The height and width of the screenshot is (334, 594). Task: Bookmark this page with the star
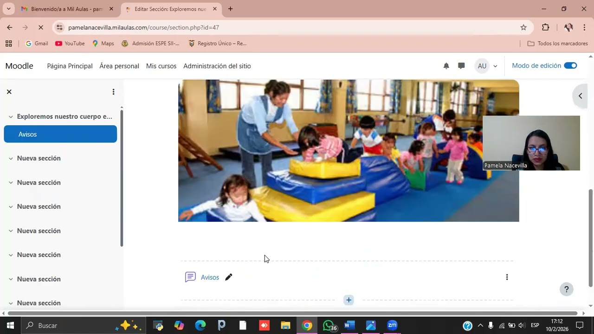(523, 27)
